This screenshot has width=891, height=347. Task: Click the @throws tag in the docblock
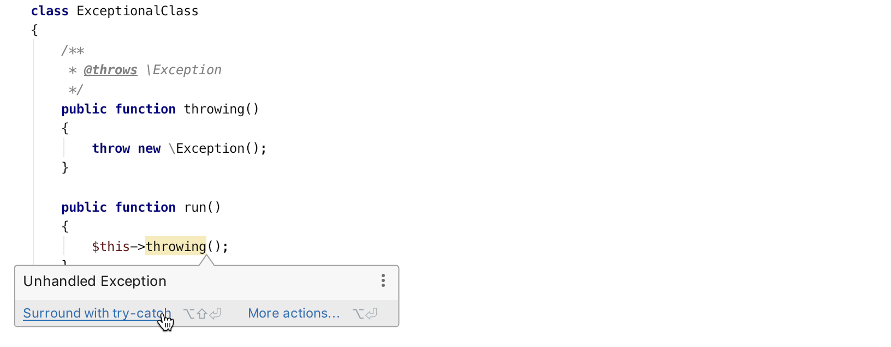click(110, 70)
